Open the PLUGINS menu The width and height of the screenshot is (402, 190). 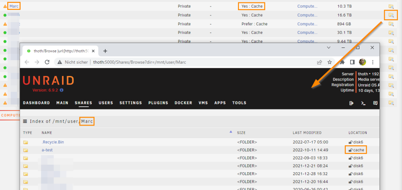[158, 103]
